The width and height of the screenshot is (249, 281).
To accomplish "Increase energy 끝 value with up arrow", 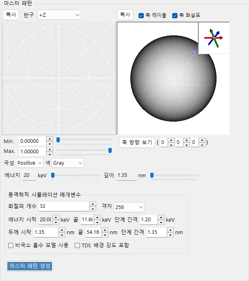I will click(97, 218).
